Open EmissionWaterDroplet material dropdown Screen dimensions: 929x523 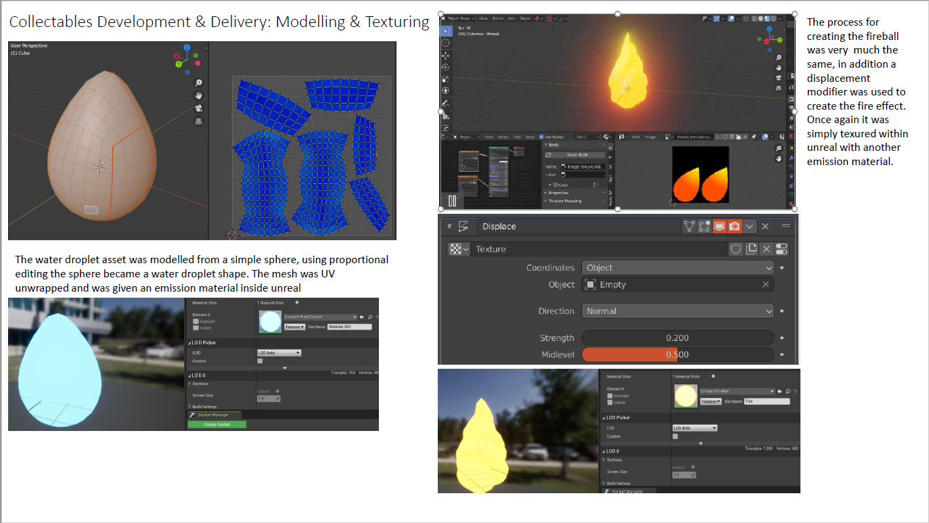click(x=321, y=317)
